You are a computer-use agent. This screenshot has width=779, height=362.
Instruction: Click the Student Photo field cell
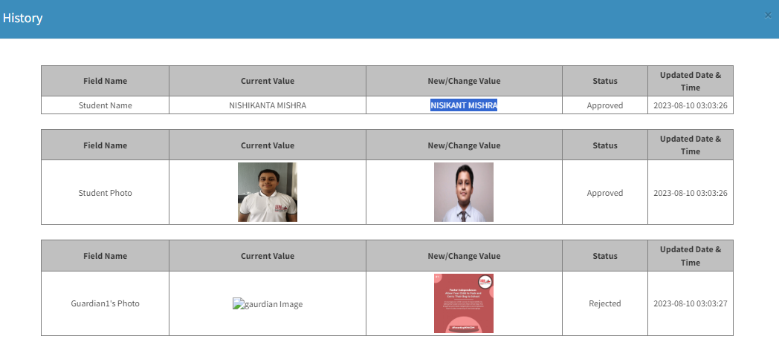click(x=105, y=193)
